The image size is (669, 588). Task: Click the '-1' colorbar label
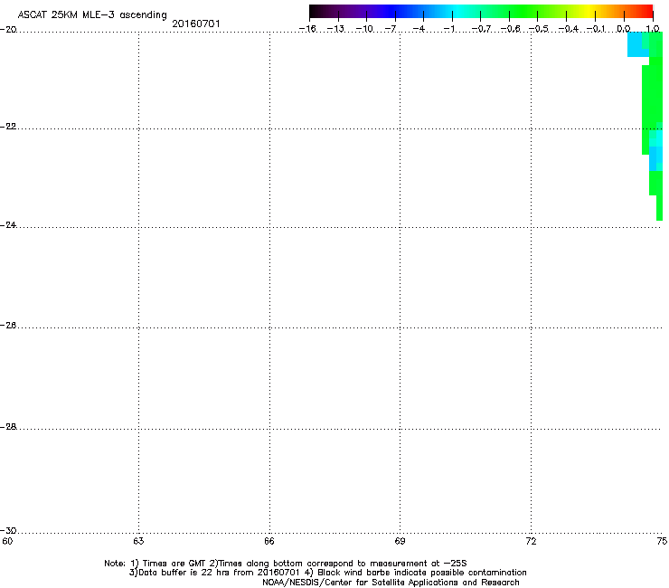449,29
